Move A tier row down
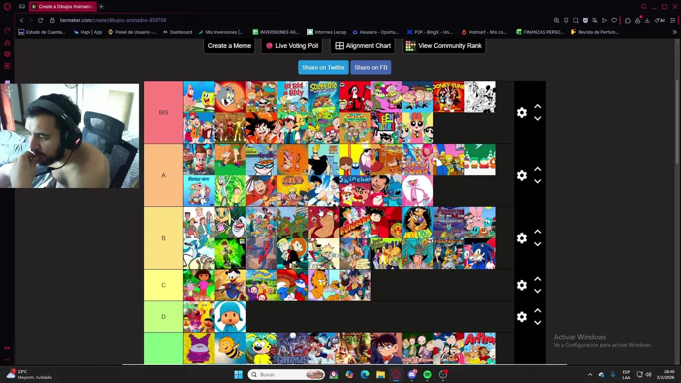The height and width of the screenshot is (383, 681). pos(537,181)
